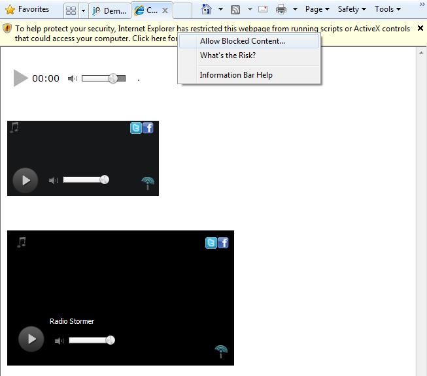Play the top audio player at 00:00
This screenshot has height=376, width=427.
click(x=21, y=78)
